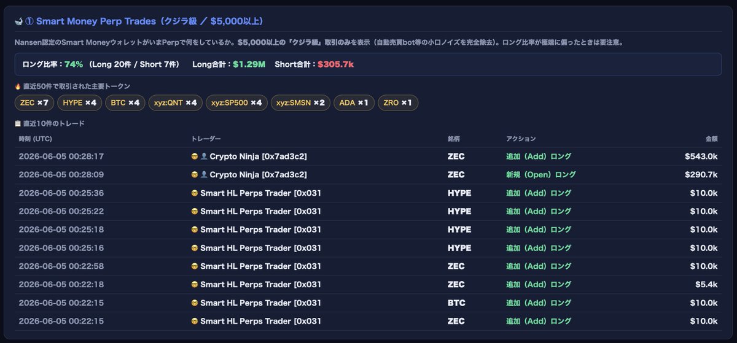Select the HYPE ×4 token chip
The height and width of the screenshot is (343, 737).
(x=80, y=102)
